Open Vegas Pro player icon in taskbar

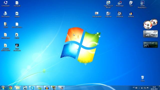pyautogui.click(x=25, y=88)
